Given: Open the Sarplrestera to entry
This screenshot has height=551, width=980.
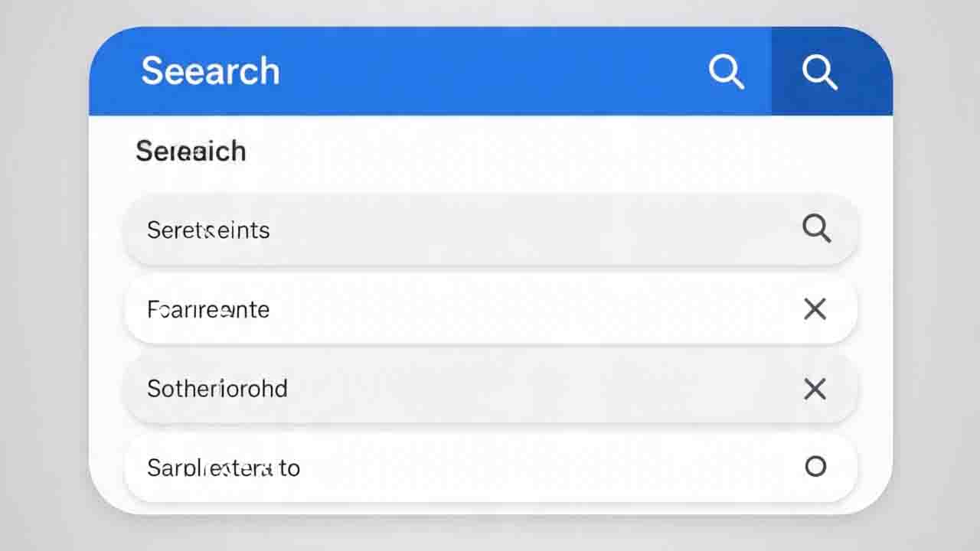Looking at the screenshot, I should tap(490, 467).
